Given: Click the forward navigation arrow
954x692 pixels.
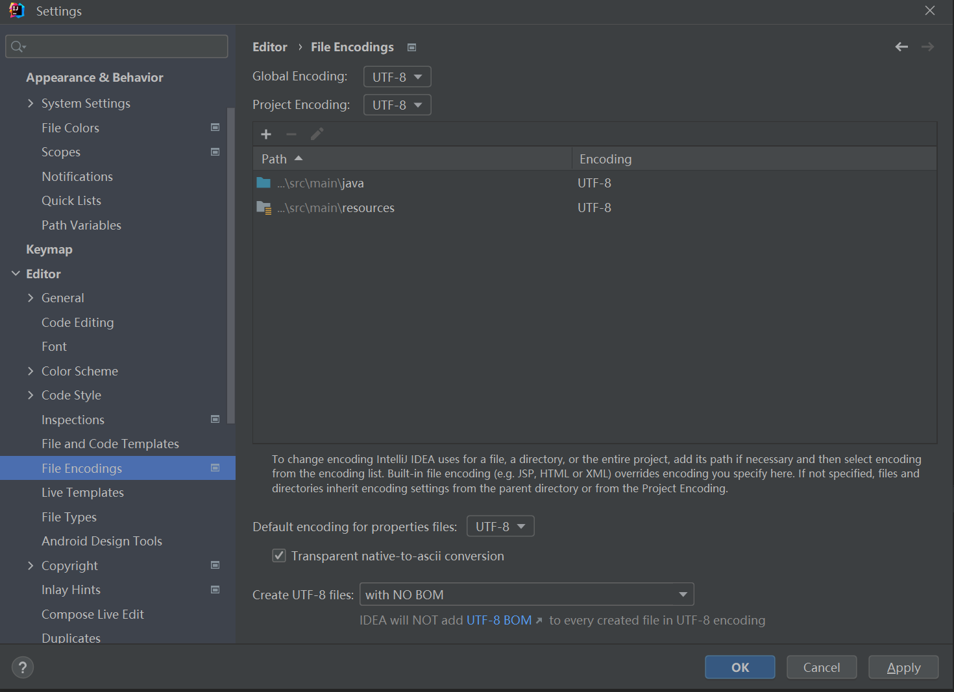Looking at the screenshot, I should (927, 46).
